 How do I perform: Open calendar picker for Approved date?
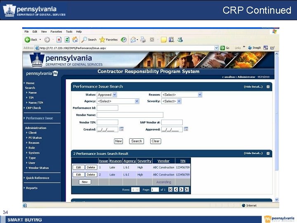coord(186,129)
